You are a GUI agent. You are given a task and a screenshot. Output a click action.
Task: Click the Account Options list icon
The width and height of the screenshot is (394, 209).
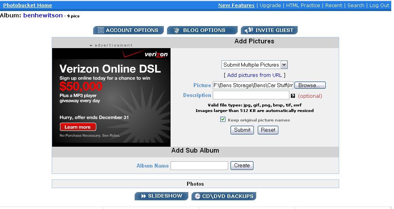point(101,30)
